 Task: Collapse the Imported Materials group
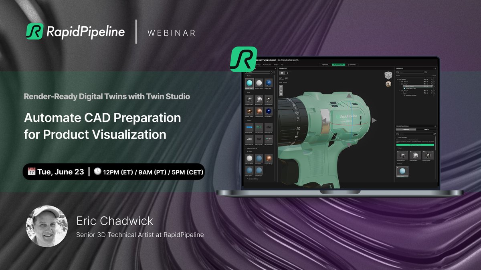coord(246,148)
